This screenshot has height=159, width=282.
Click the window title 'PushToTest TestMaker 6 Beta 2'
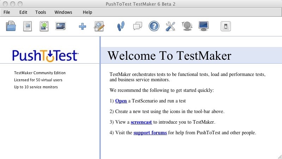coord(140,4)
